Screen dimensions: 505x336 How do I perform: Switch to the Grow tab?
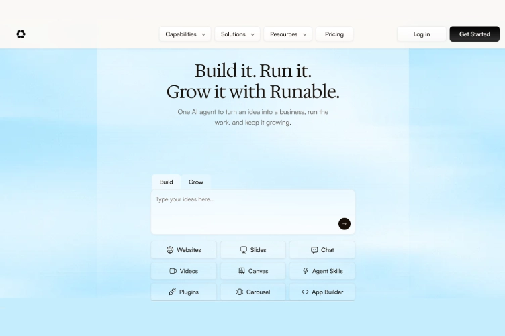tap(196, 182)
